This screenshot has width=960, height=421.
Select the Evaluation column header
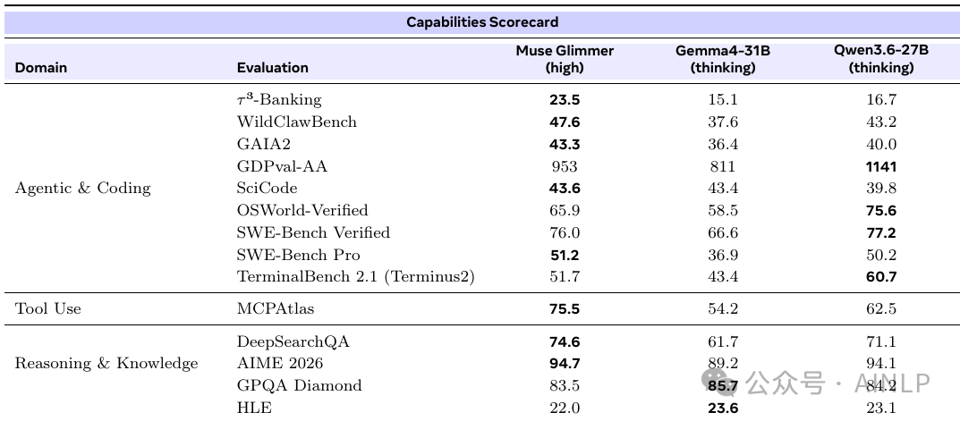pos(273,67)
